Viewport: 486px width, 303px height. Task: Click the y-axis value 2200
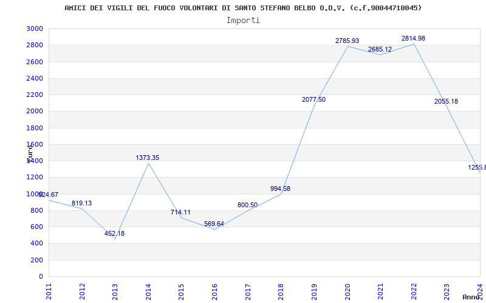(x=35, y=95)
